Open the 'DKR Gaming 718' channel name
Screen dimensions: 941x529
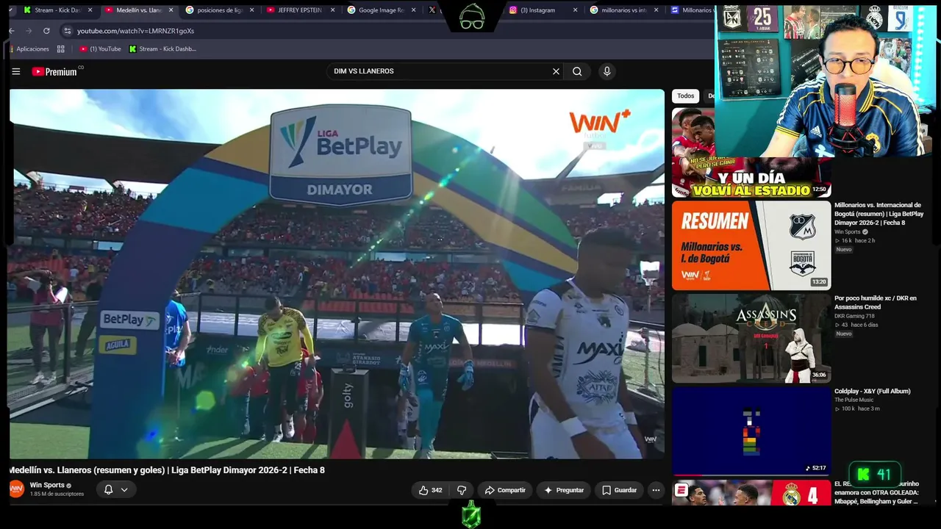click(x=854, y=316)
